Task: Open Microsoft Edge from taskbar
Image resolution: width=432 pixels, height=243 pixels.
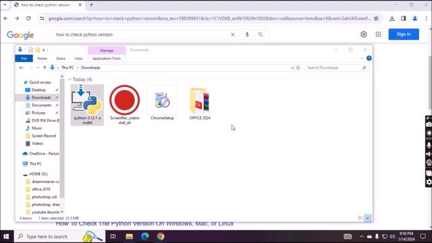Action: point(145,236)
